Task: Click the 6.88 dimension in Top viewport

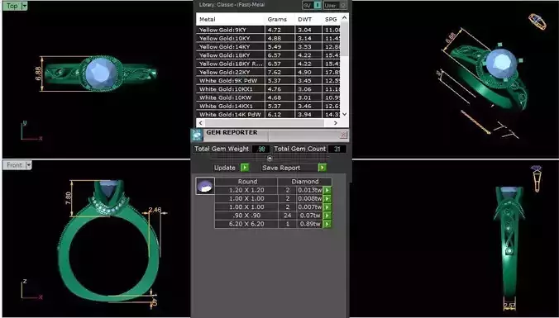Action: point(39,74)
